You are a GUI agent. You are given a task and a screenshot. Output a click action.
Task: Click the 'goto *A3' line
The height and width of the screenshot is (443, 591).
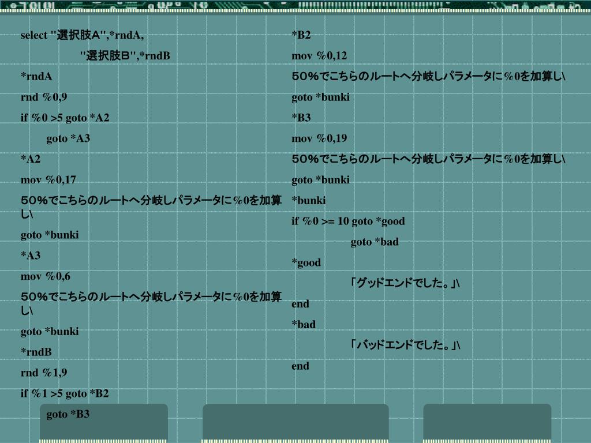68,138
